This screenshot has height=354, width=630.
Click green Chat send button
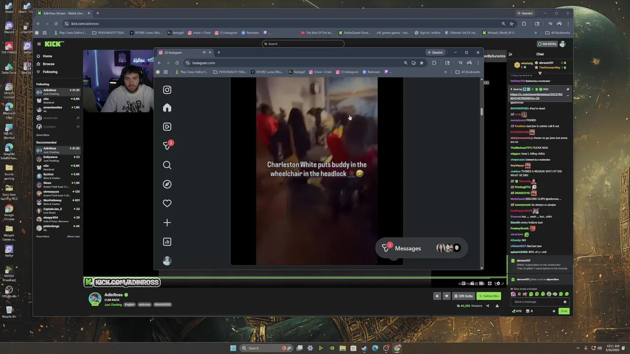tap(564, 311)
